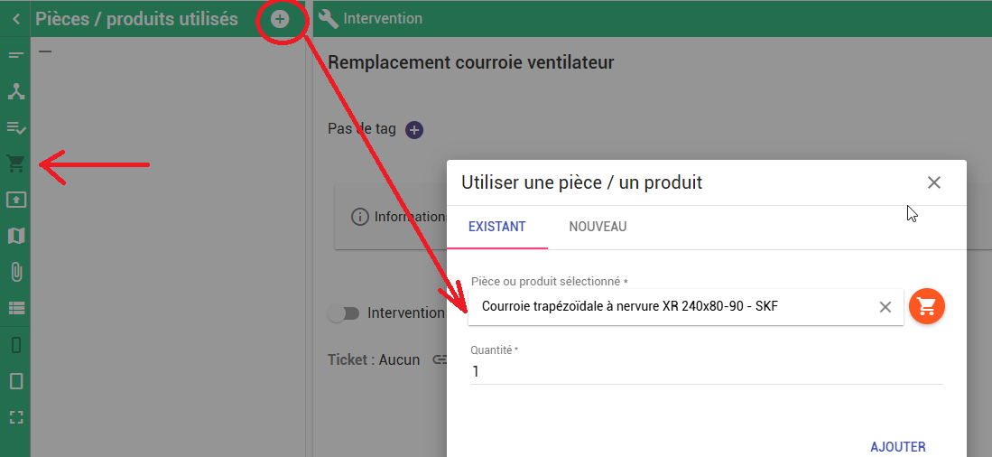992x457 pixels.
Task: Switch to the NOUVEAU tab
Action: tap(598, 227)
